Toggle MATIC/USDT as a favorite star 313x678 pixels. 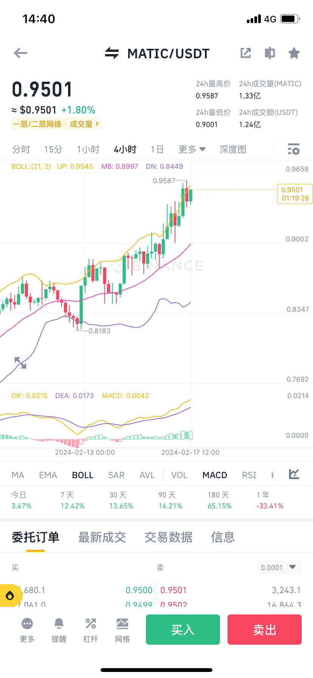(x=294, y=53)
